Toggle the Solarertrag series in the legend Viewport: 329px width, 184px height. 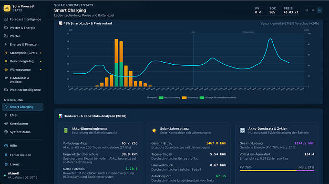(190, 97)
